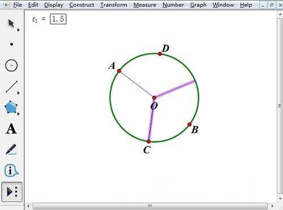283x210 pixels.
Task: Select the highlighted radius pointing right of O
Action: pyautogui.click(x=175, y=89)
